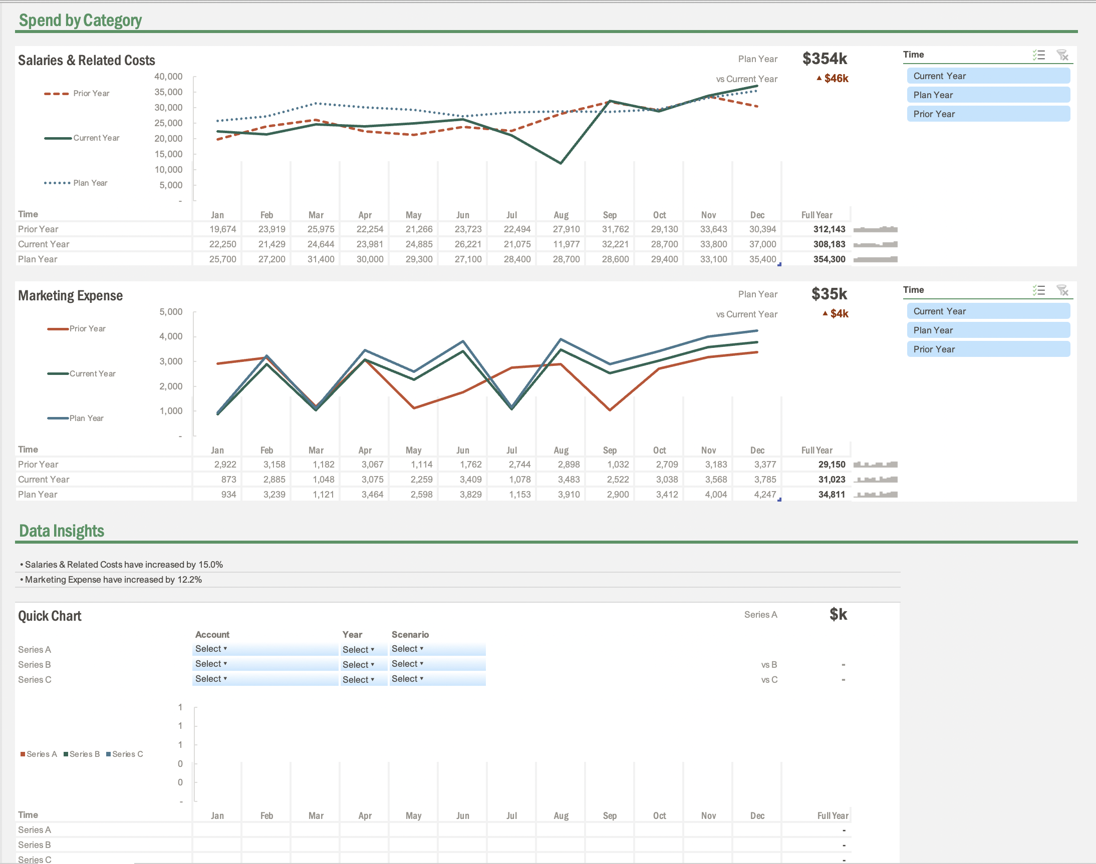Screen dimensions: 1096x864
Task: Enable multi-select in the Salaries Time slicer
Action: pos(1038,56)
